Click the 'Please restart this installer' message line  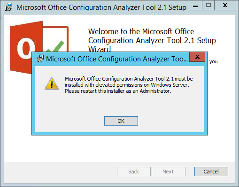(118, 91)
